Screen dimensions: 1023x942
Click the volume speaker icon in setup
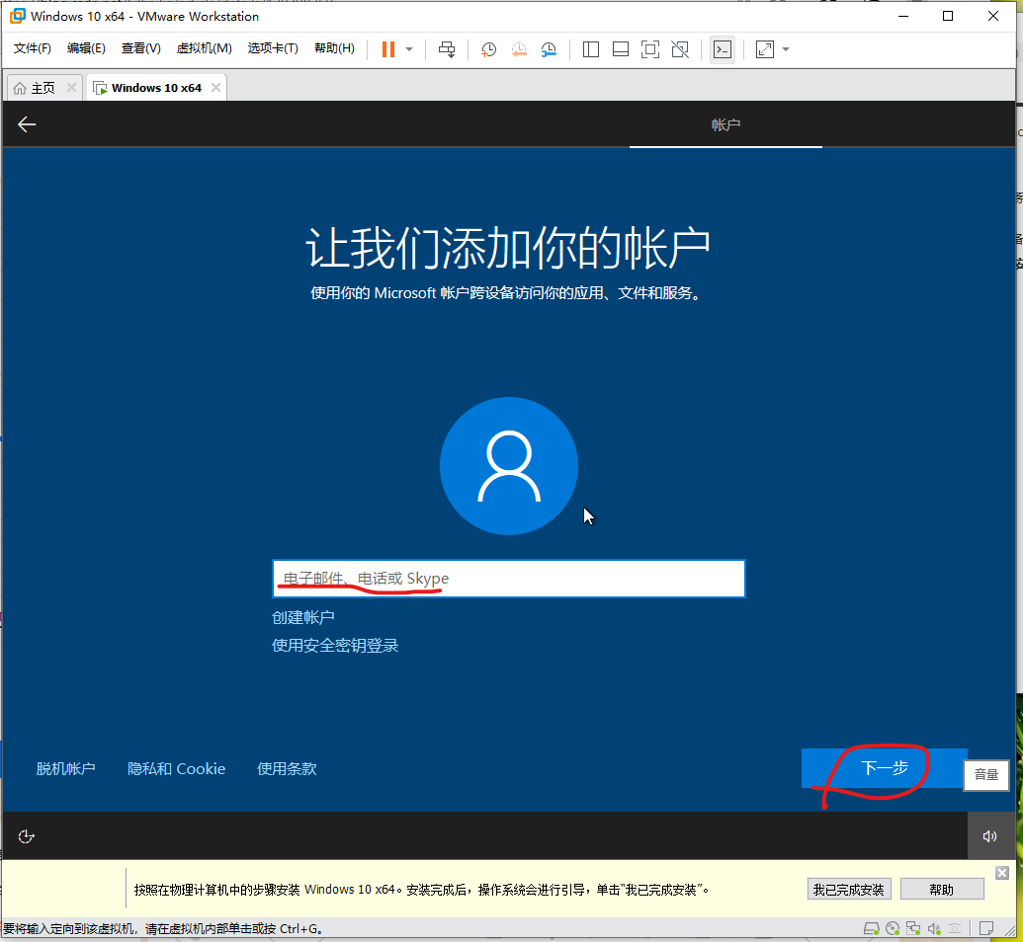click(x=989, y=836)
